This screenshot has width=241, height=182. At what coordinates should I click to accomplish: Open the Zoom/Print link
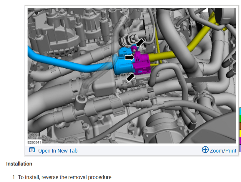(223, 150)
